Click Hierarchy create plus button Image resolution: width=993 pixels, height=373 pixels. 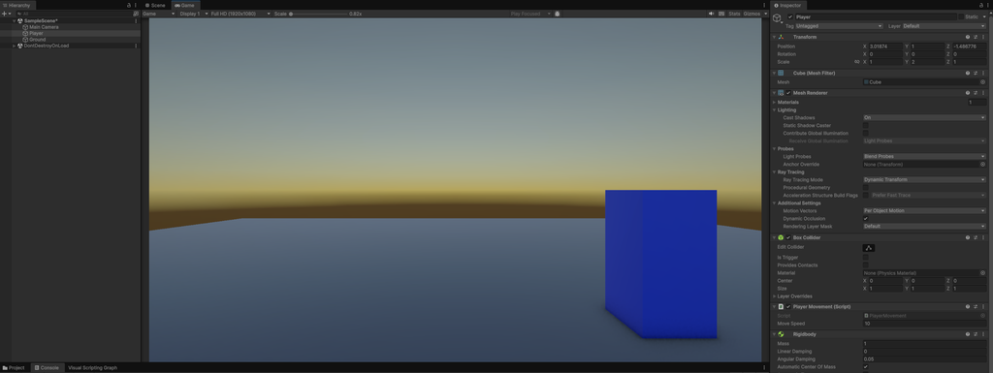coord(5,14)
